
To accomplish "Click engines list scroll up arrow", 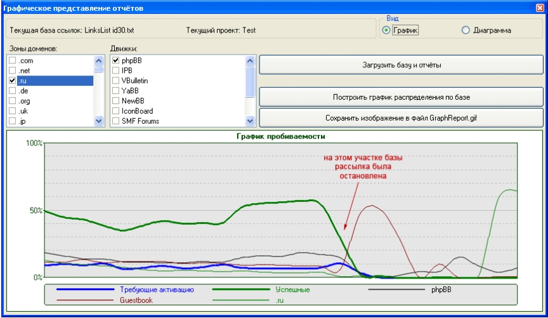I will (250, 61).
